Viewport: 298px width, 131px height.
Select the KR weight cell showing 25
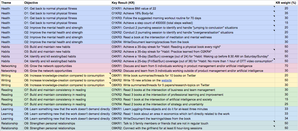pos(286,104)
